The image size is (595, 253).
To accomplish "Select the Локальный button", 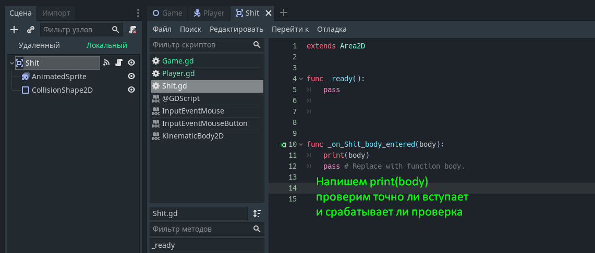I will tap(107, 45).
